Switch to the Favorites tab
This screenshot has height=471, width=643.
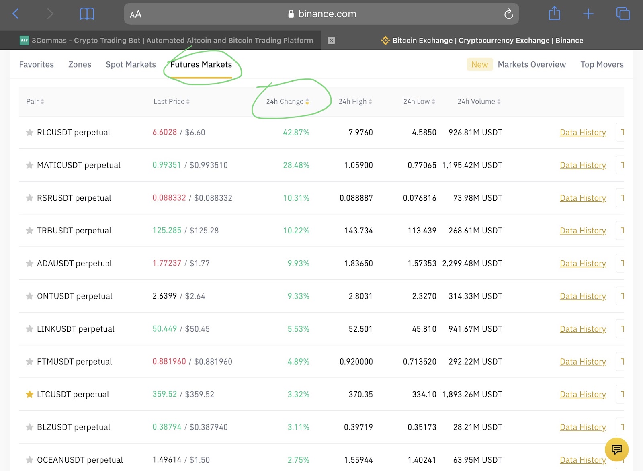tap(37, 64)
